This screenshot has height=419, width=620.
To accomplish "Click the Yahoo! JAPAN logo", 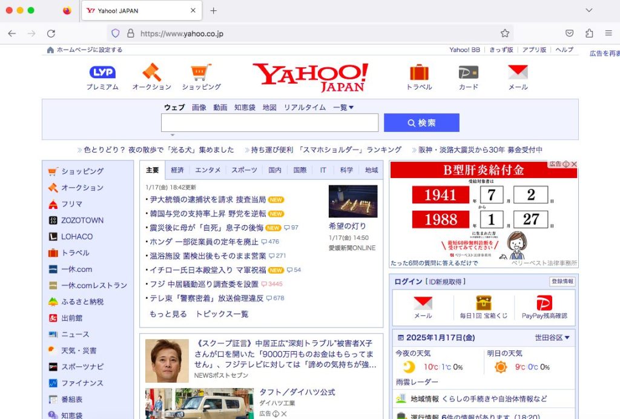I will click(x=311, y=78).
